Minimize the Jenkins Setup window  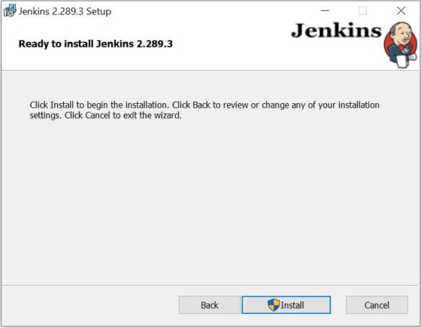click(325, 11)
